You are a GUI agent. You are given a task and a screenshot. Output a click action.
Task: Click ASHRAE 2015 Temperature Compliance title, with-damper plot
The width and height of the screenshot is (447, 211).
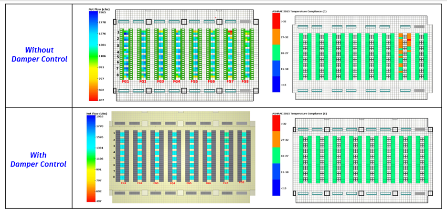point(299,114)
